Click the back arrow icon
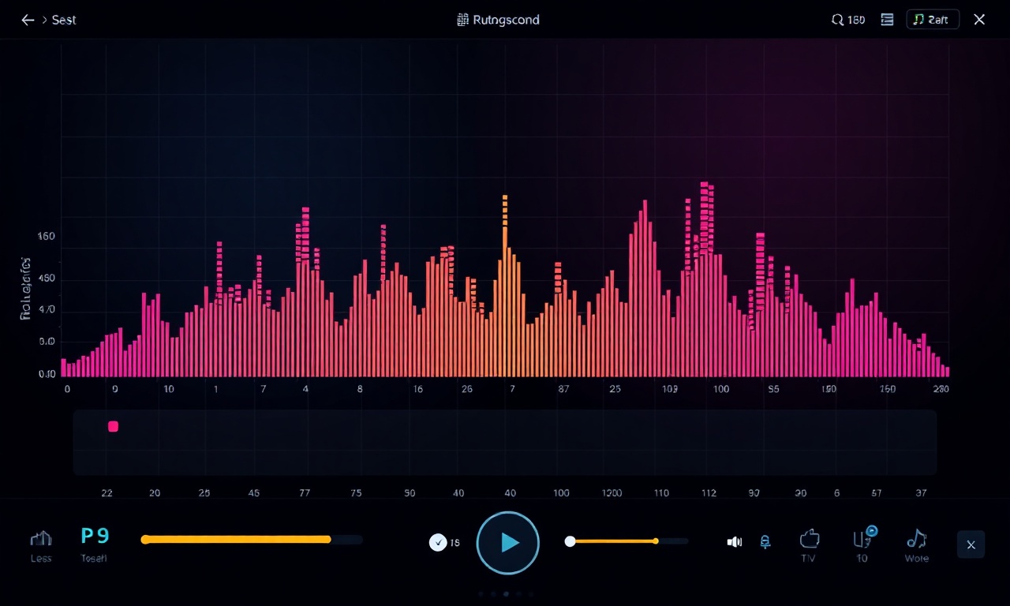The image size is (1010, 606). (x=28, y=20)
